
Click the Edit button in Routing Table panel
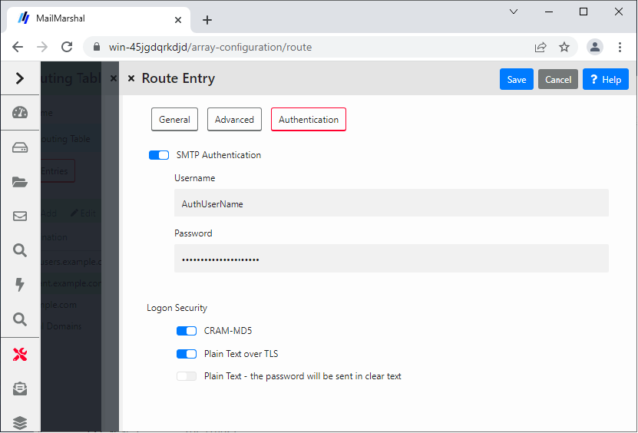84,213
